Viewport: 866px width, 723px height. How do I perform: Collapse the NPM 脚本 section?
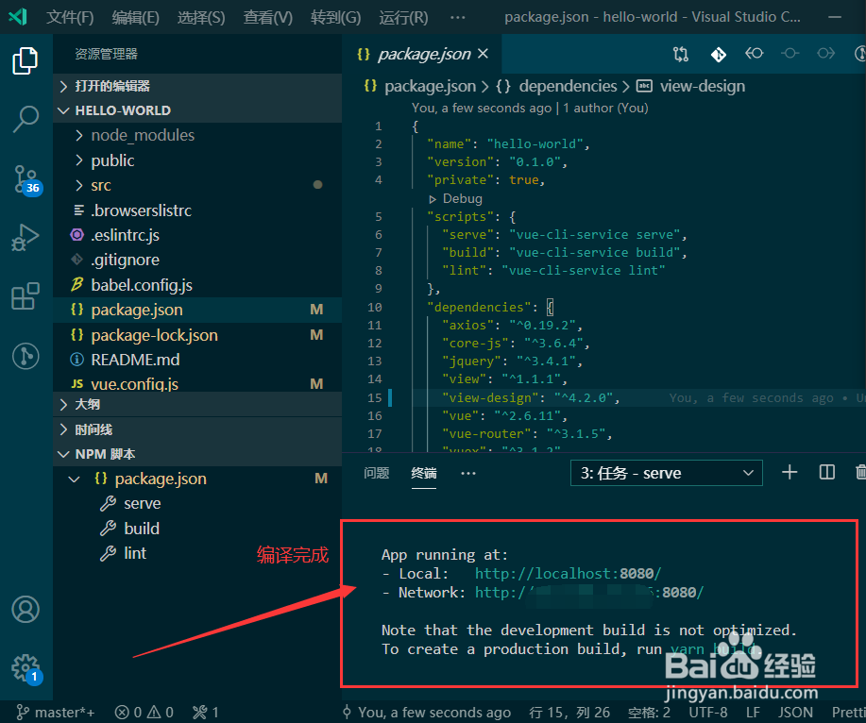(x=197, y=454)
